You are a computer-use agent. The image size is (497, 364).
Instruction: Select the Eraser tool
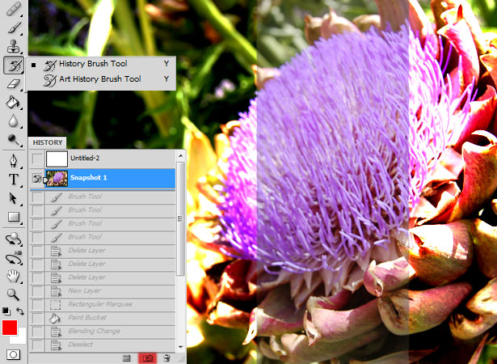click(13, 84)
